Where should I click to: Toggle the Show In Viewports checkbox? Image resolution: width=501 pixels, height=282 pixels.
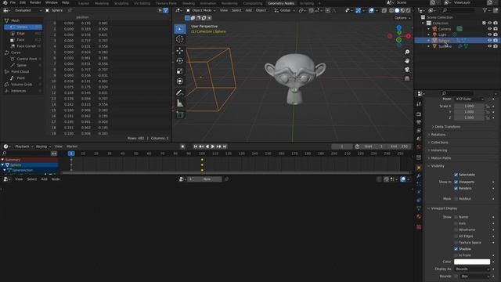pos(456,182)
